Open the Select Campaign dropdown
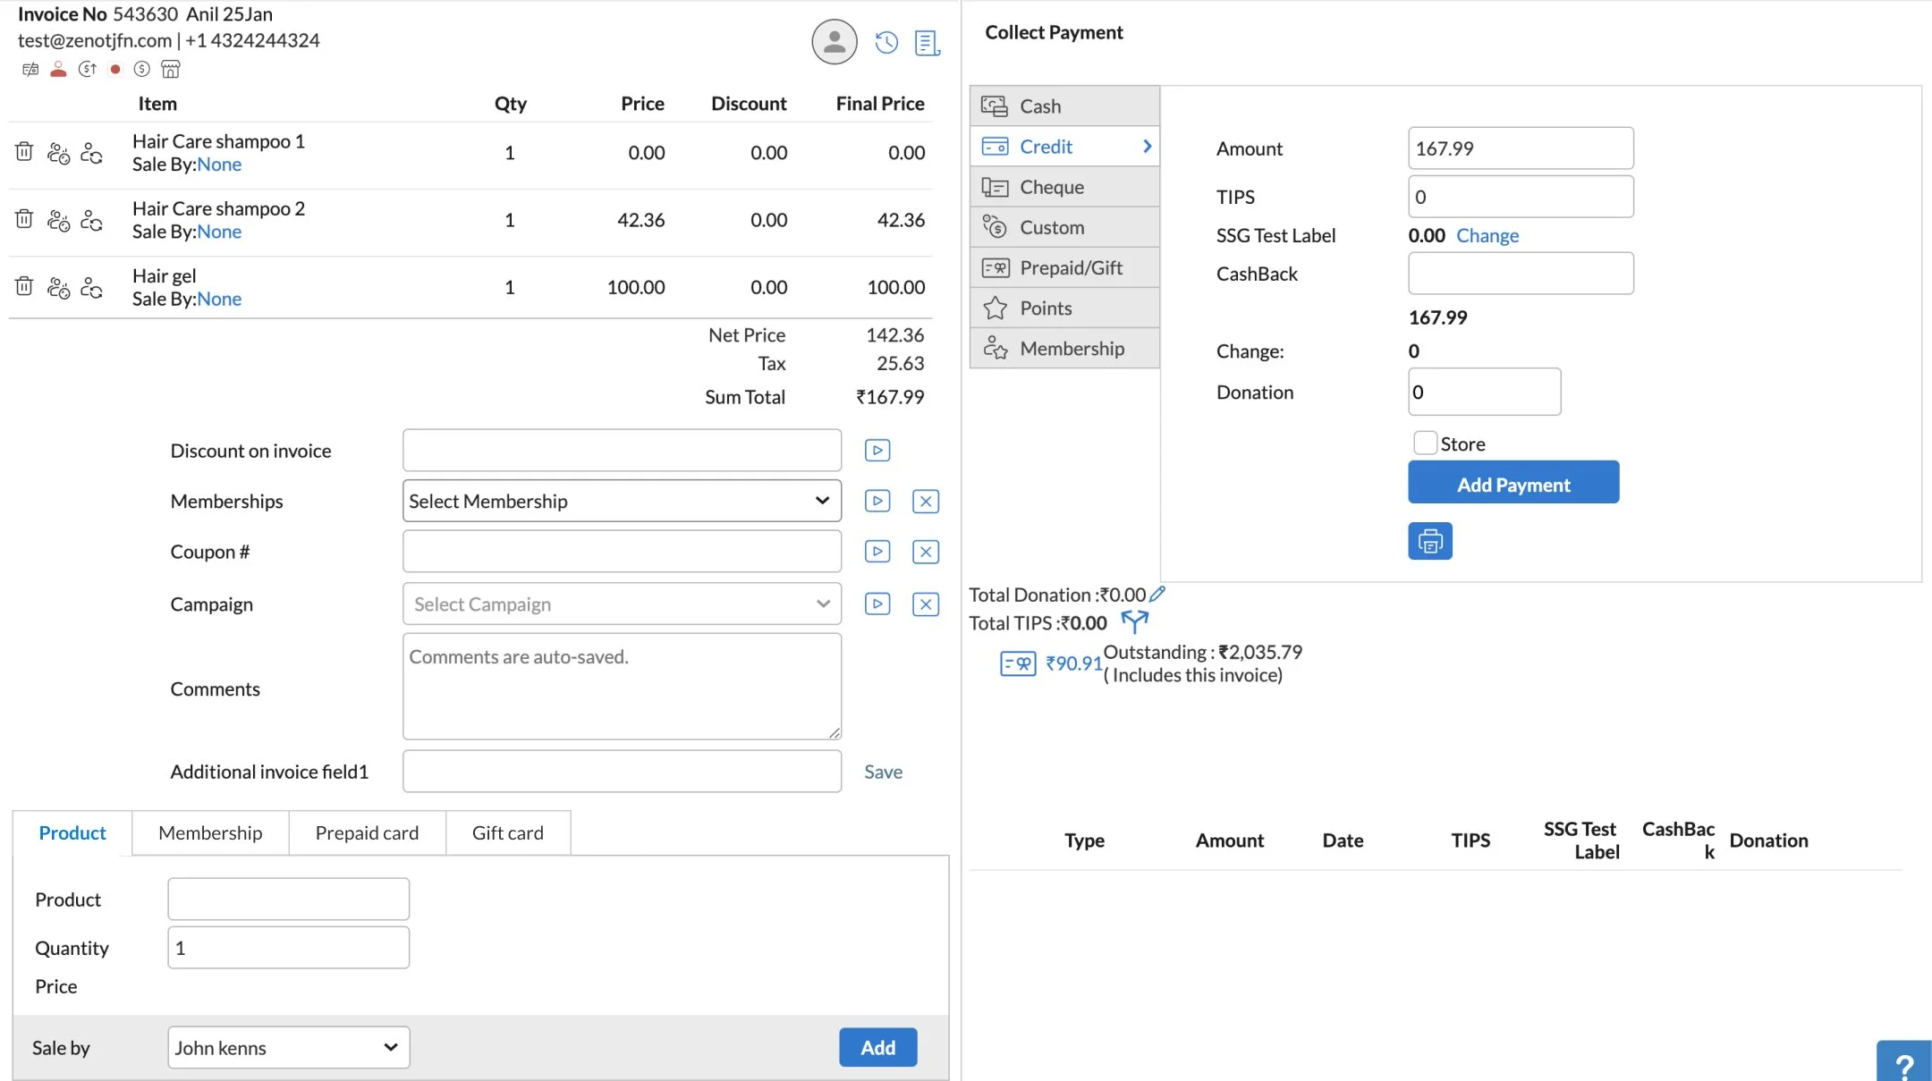This screenshot has width=1932, height=1081. point(622,604)
